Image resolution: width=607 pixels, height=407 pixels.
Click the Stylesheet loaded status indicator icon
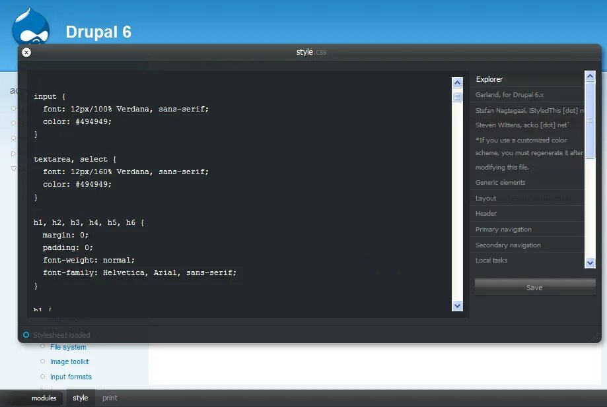point(26,334)
